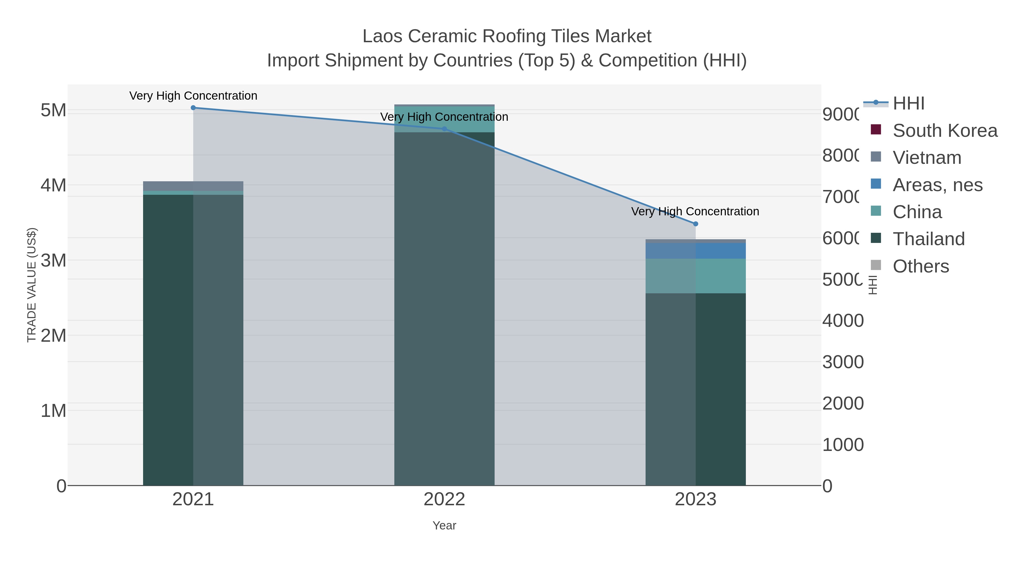Click the 2021 Very High Concentration annotation
Image resolution: width=1014 pixels, height=570 pixels.
193,96
